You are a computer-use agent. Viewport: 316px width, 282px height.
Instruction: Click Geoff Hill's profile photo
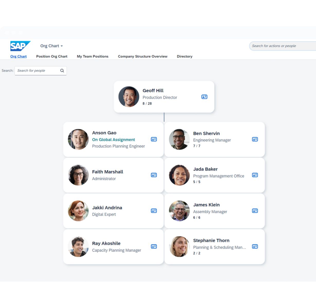click(x=129, y=97)
